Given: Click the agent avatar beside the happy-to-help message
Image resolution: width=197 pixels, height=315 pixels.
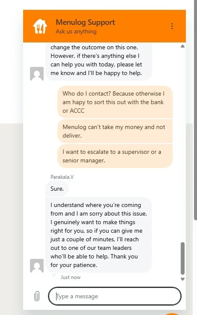Looking at the screenshot, I should pos(37,74).
